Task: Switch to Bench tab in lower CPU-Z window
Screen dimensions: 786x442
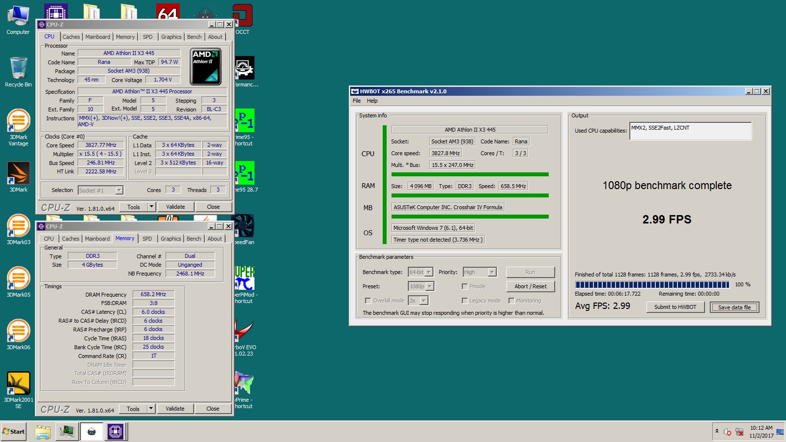Action: tap(194, 239)
